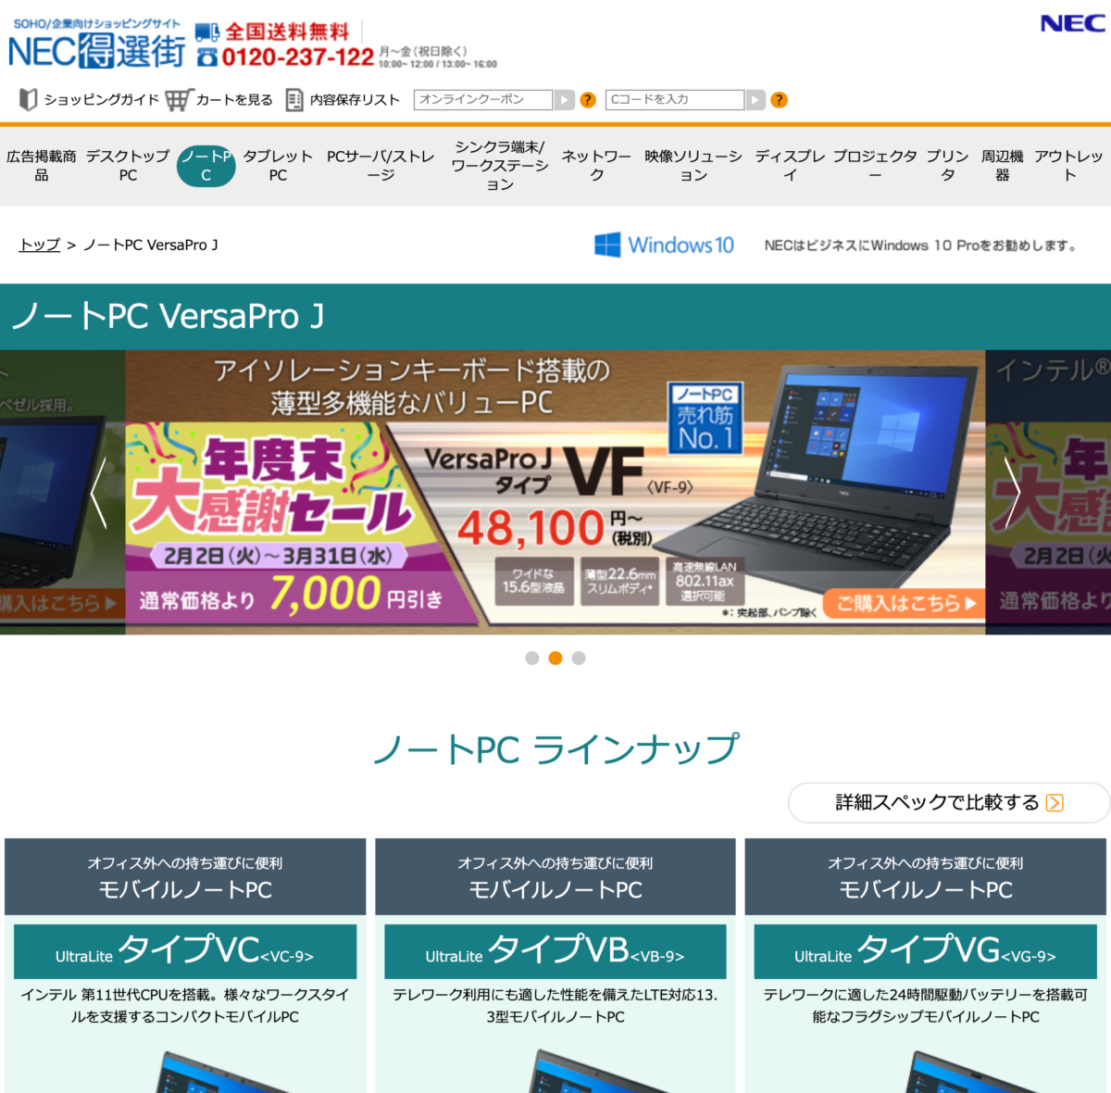1111x1093 pixels.
Task: Click 詳細スペックで比較する button
Action: [x=949, y=802]
